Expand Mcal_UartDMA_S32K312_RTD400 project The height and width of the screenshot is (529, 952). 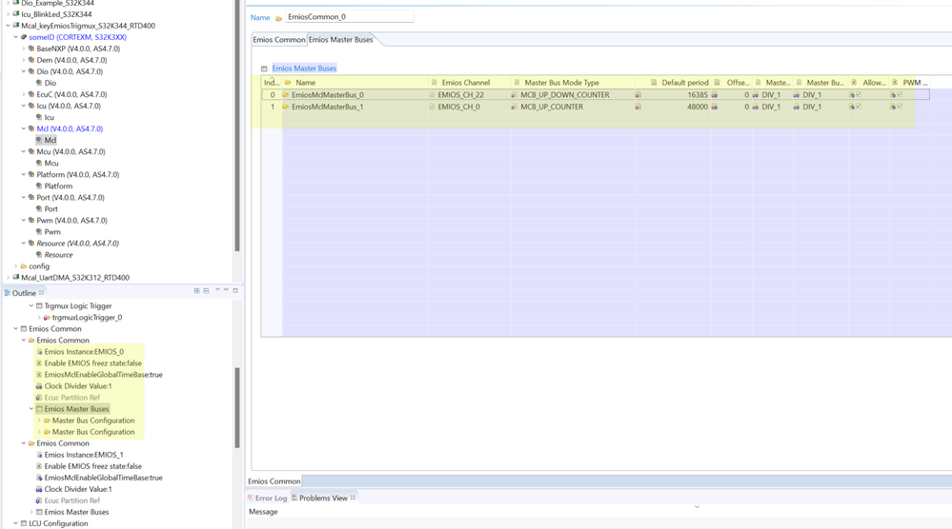tap(9, 278)
